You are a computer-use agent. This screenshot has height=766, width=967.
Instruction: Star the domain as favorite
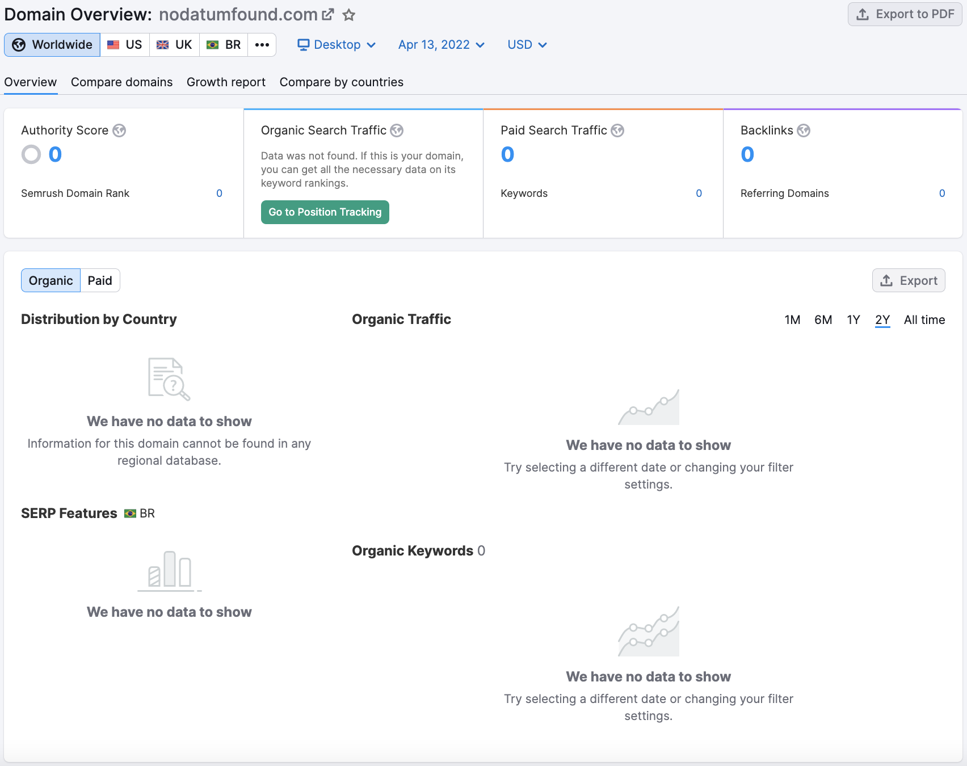349,15
